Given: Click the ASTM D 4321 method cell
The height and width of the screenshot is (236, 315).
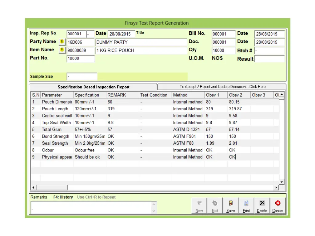Looking at the screenshot, I should (x=188, y=129).
